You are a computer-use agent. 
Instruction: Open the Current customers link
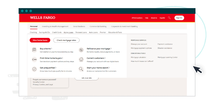[x=96, y=58]
